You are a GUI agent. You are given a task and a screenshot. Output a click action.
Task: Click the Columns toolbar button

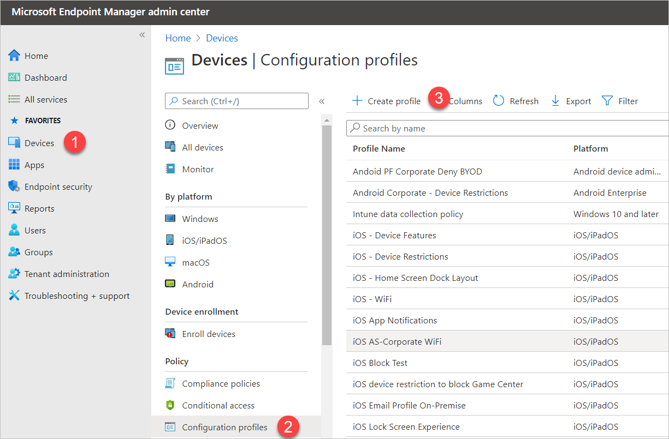465,101
